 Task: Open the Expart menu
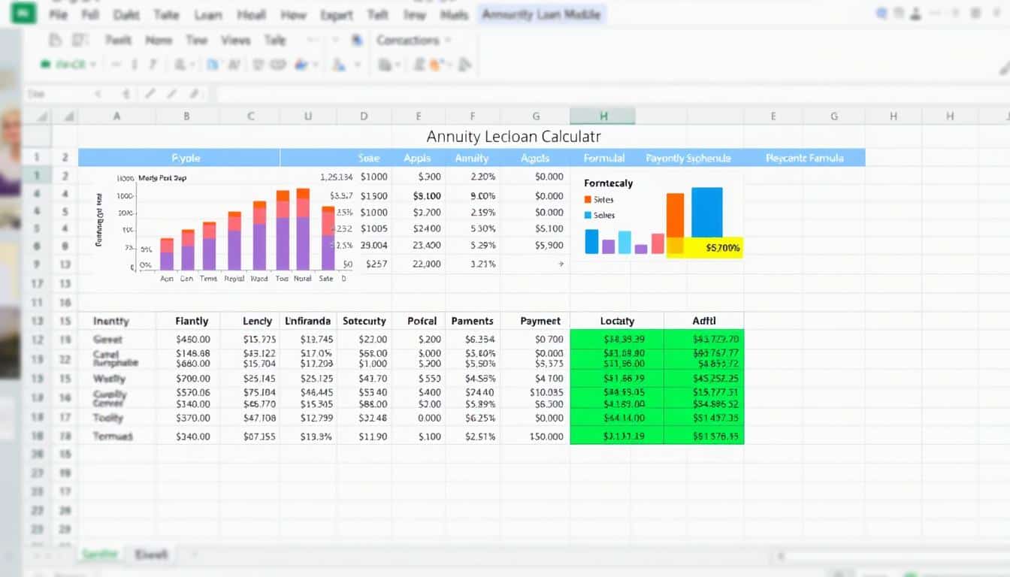336,14
